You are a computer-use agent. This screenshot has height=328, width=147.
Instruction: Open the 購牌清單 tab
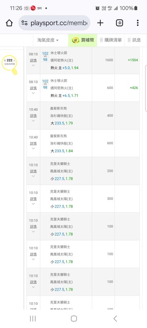click(110, 40)
